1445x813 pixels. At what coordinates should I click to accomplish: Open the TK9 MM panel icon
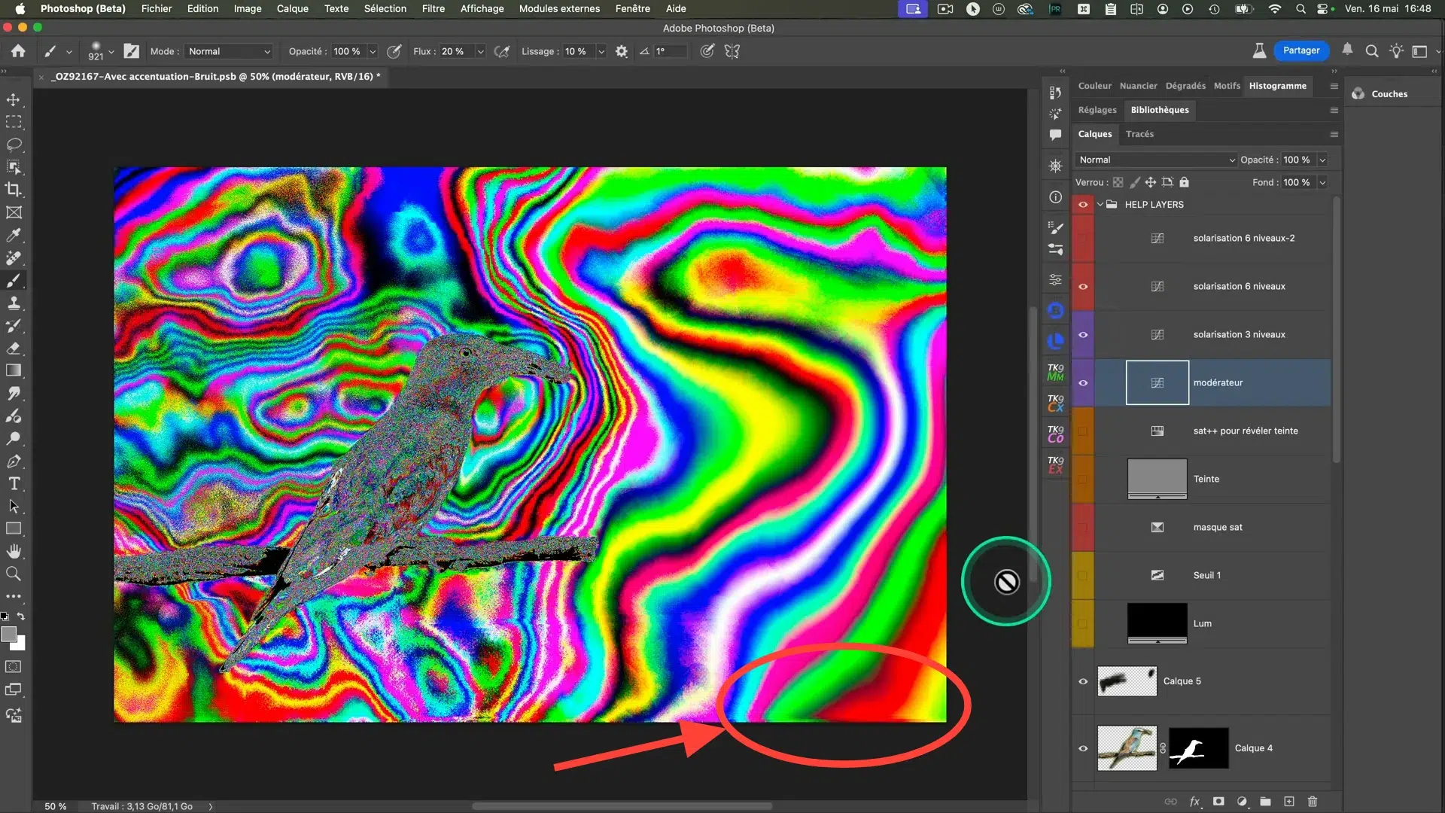1055,372
